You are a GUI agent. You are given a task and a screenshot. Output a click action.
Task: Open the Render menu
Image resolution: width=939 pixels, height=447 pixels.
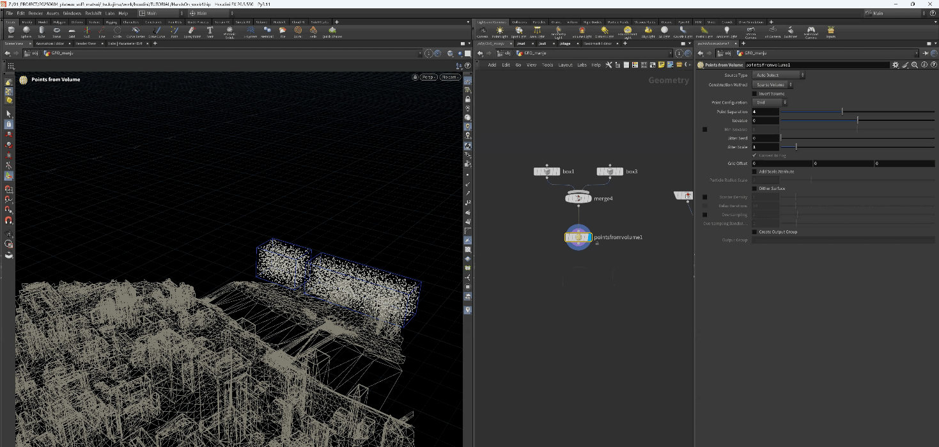click(x=36, y=13)
